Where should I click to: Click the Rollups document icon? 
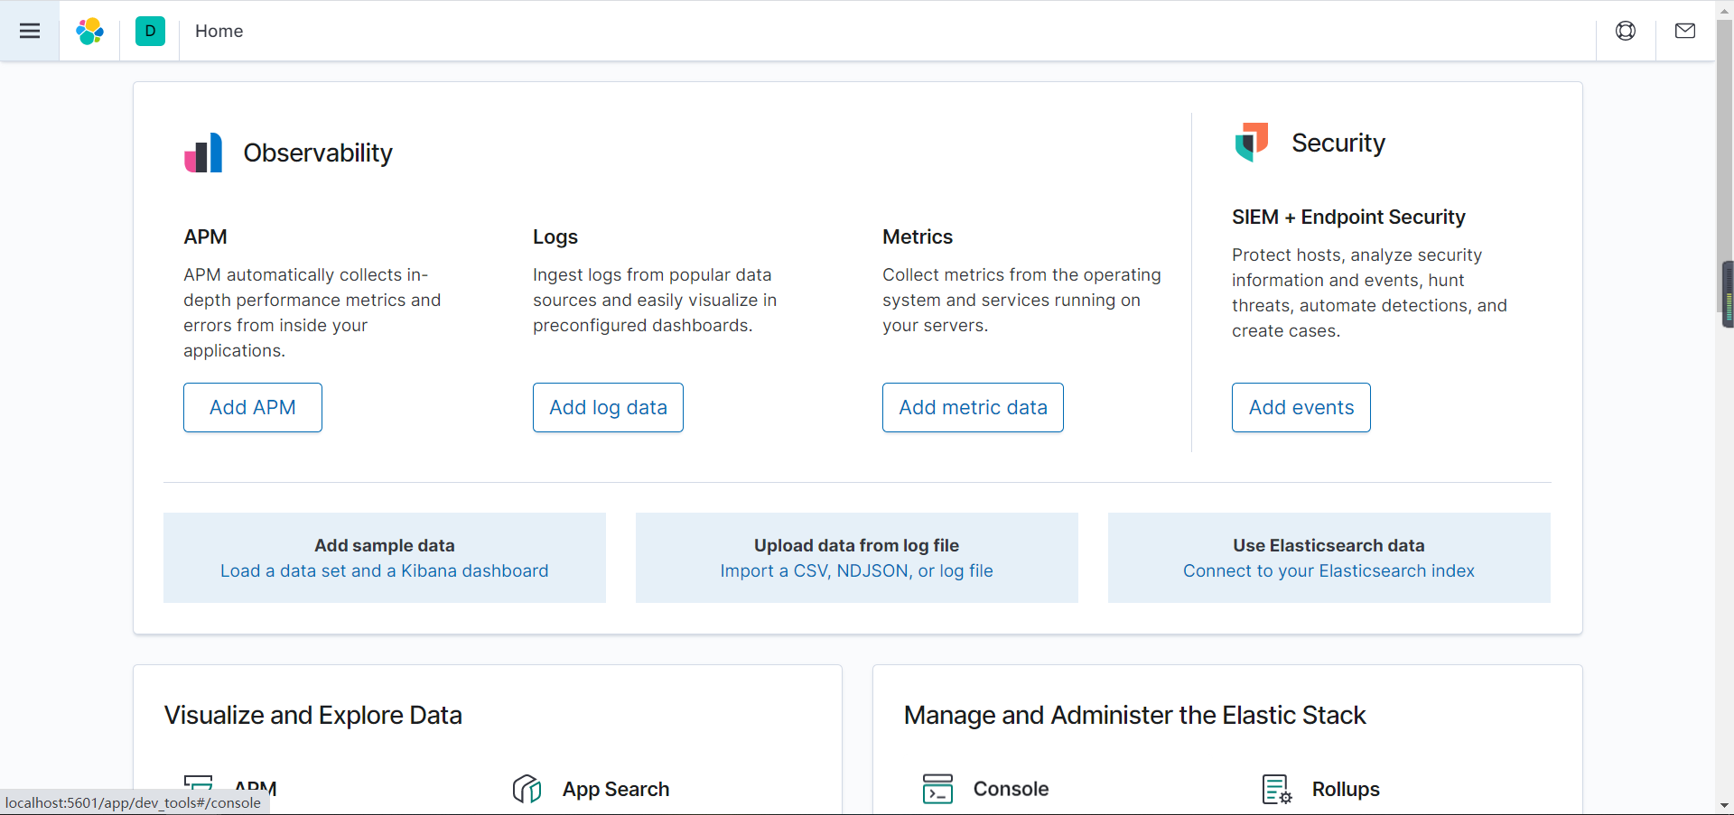[x=1277, y=789]
